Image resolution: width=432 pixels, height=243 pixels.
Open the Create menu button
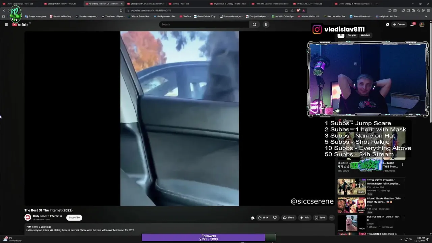point(399,24)
